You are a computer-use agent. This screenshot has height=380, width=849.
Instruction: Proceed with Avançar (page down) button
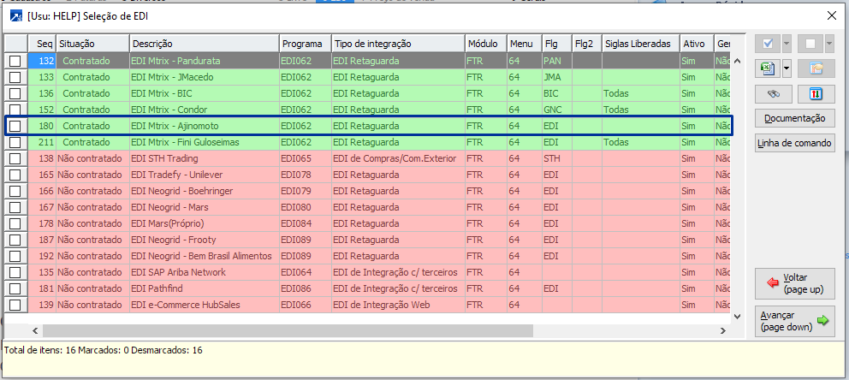[795, 322]
